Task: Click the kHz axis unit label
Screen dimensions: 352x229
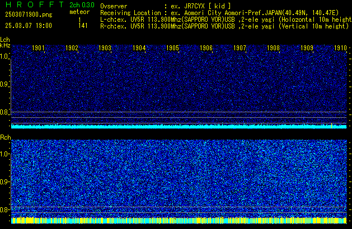Action: (x=5, y=45)
